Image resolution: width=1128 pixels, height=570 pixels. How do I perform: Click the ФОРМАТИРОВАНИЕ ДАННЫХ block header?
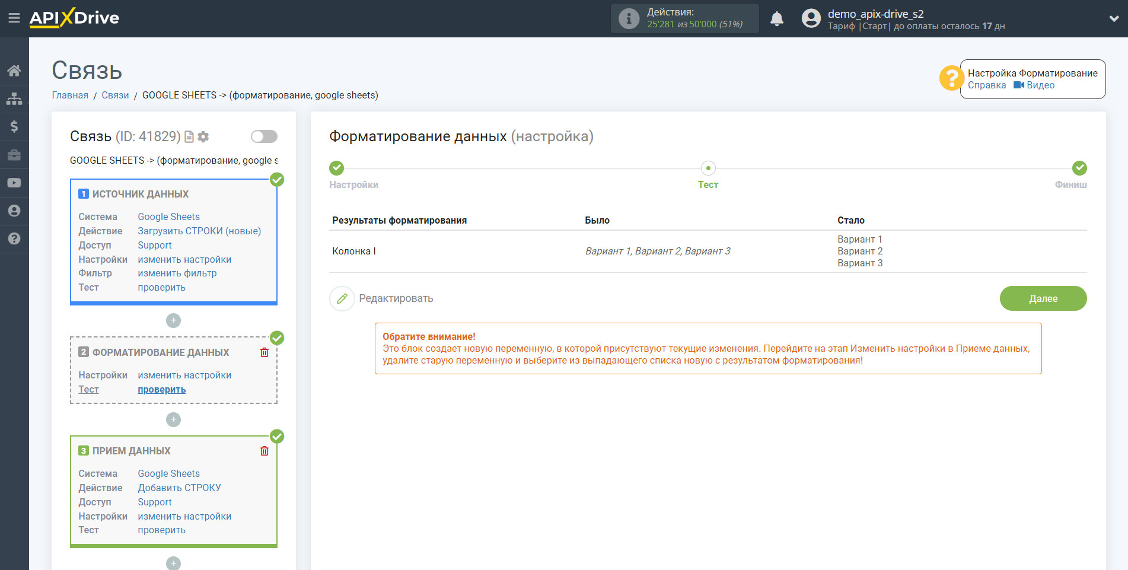click(161, 352)
